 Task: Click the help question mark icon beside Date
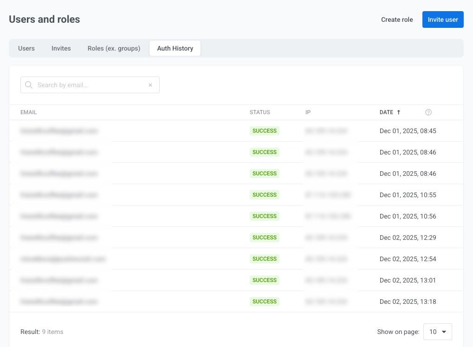pyautogui.click(x=428, y=112)
